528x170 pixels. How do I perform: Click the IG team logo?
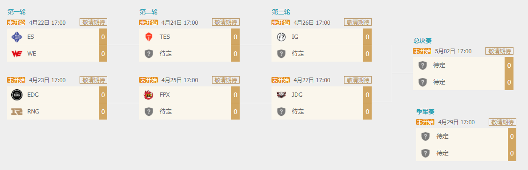(281, 37)
